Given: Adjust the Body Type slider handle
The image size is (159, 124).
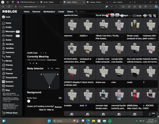Looking at the screenshot, I should [x=29, y=101].
